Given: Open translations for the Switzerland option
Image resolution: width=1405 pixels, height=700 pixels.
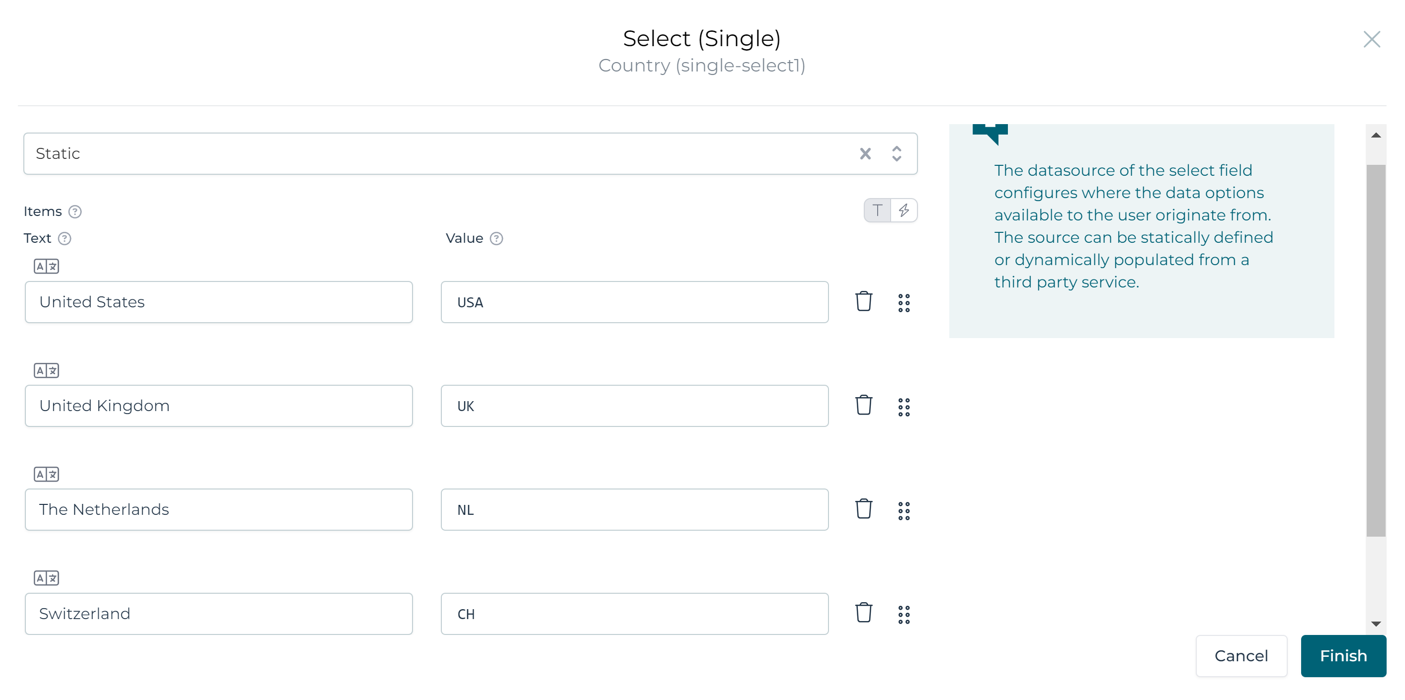Looking at the screenshot, I should pos(46,578).
